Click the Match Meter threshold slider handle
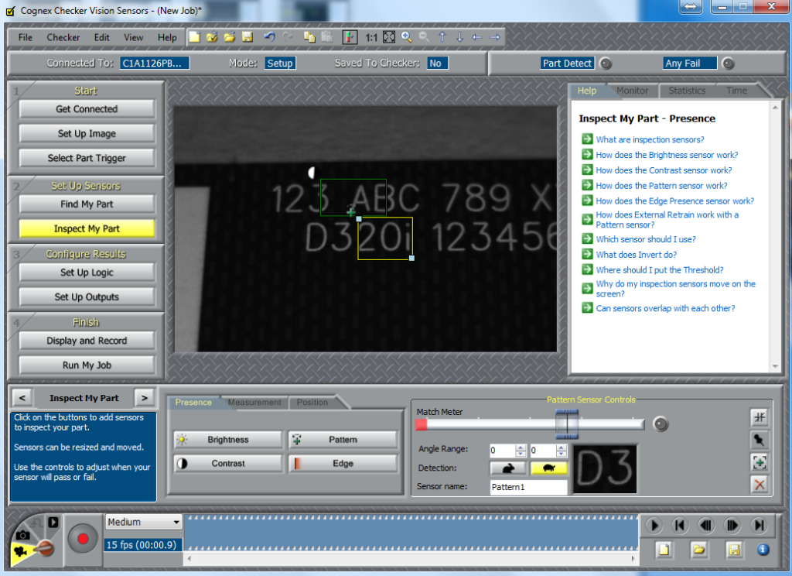Viewport: 792px width, 576px height. click(566, 424)
